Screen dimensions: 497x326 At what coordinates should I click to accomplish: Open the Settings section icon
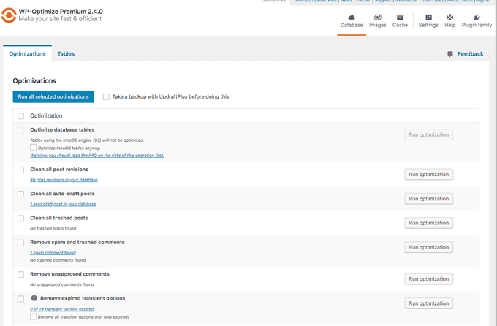[x=428, y=18]
